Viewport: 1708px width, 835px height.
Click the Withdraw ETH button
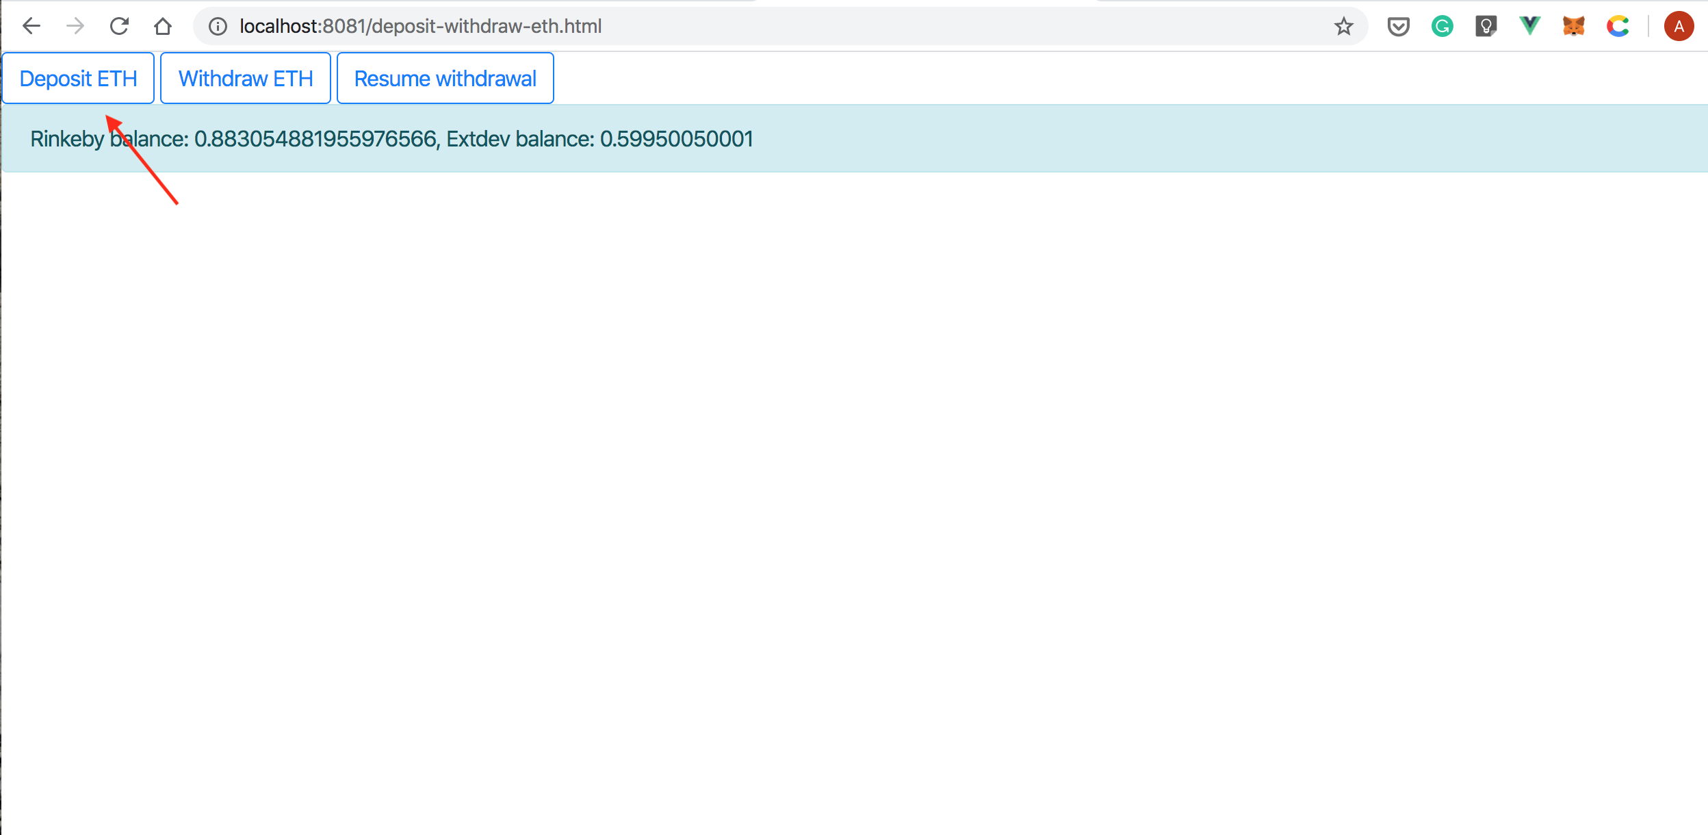[246, 78]
